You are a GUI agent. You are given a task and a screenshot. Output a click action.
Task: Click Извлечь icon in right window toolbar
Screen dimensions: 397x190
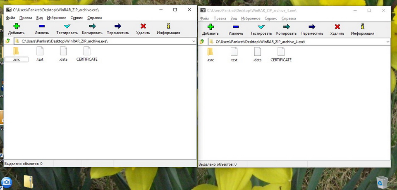236,26
